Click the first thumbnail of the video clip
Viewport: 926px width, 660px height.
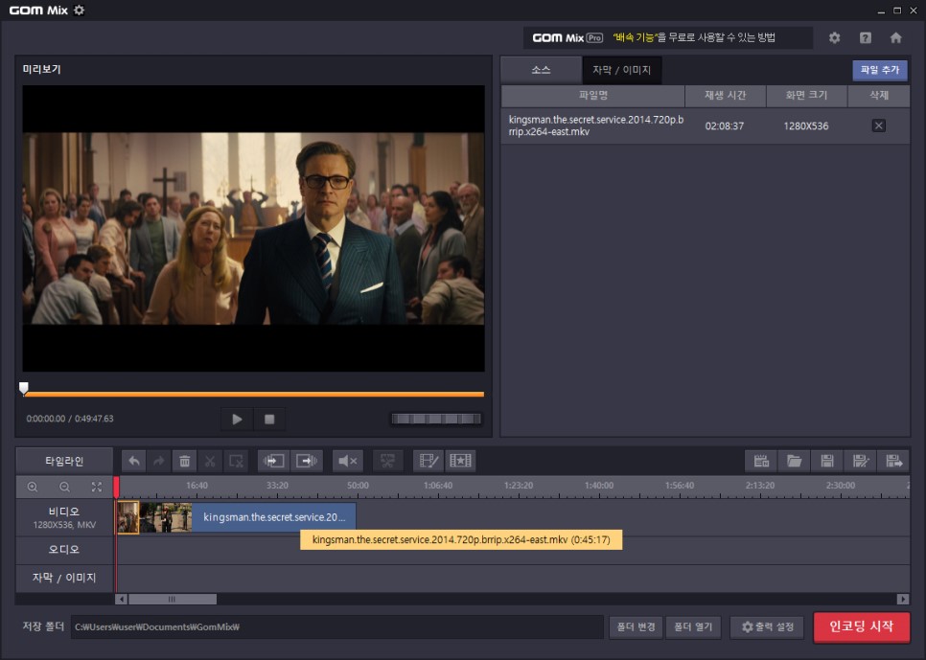coord(128,517)
